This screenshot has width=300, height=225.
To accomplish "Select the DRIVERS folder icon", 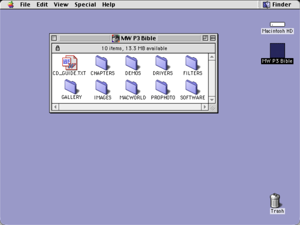I will tap(163, 63).
